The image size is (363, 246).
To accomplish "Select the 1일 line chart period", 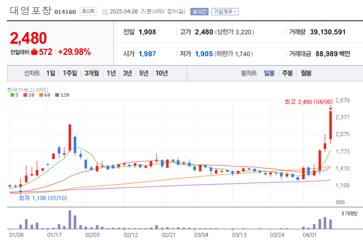I will pos(51,73).
